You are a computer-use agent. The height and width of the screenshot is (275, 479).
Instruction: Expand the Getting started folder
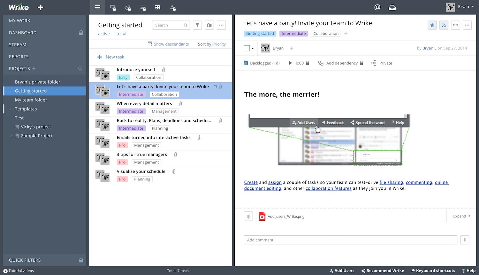click(11, 91)
